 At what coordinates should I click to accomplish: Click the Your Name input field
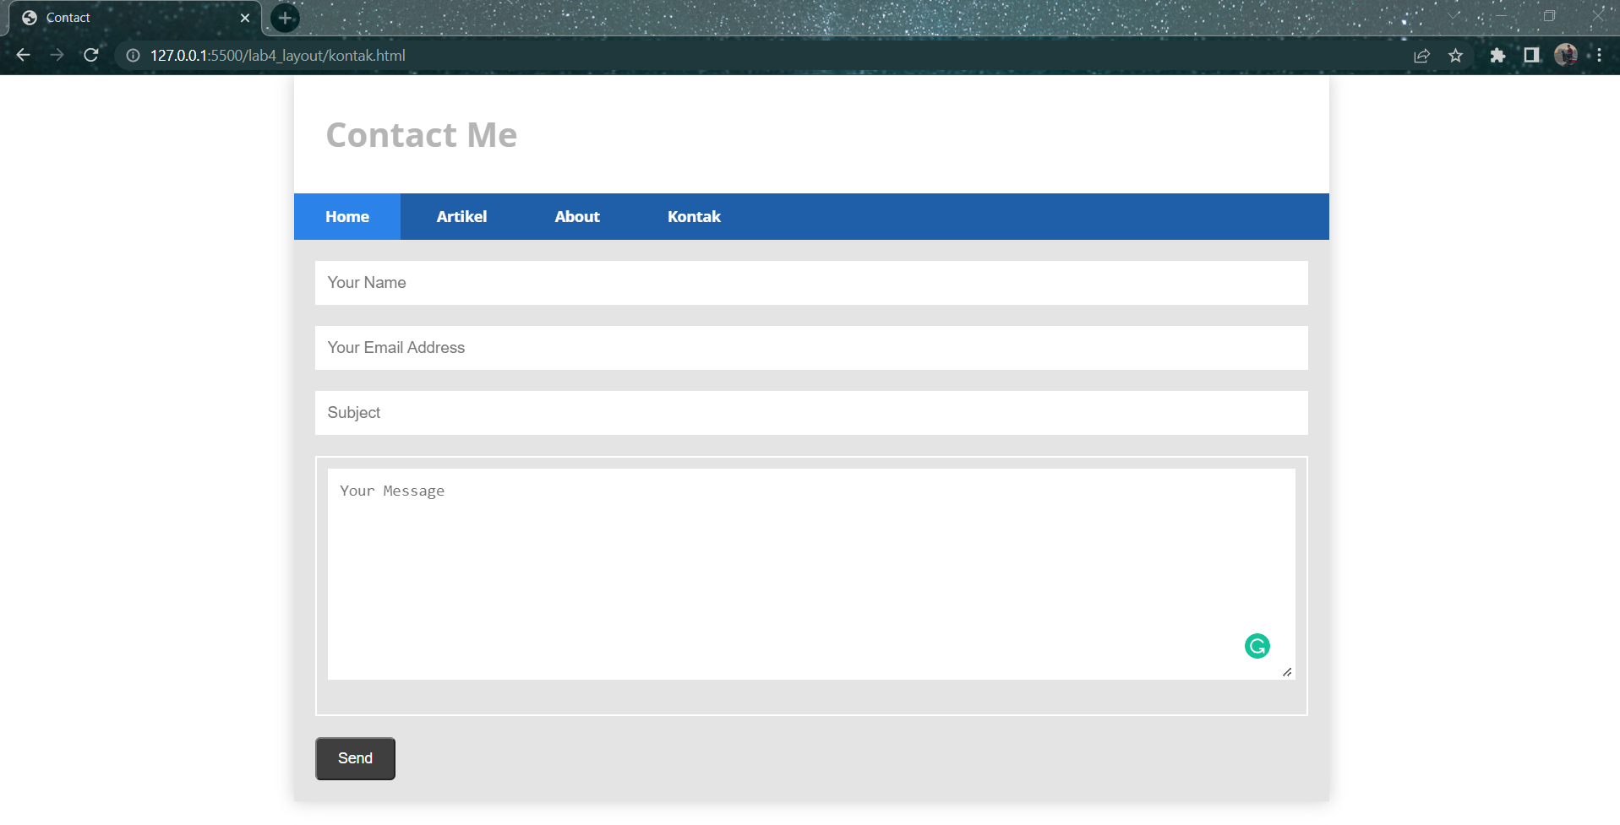click(x=810, y=282)
